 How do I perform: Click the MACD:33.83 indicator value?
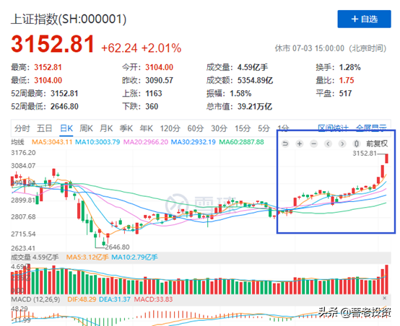(x=153, y=299)
